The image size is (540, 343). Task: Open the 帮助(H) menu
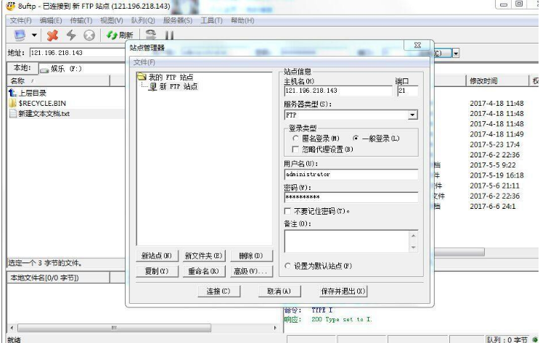coord(242,20)
